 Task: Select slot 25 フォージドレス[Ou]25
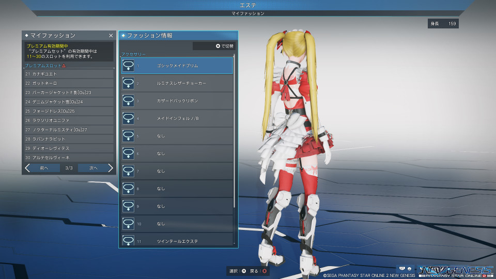[69, 111]
